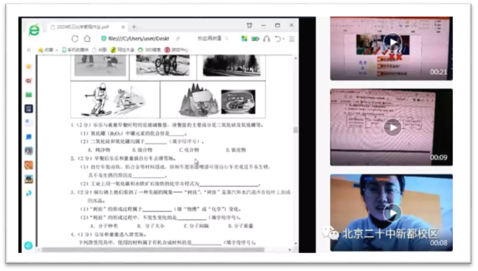Open the Favorites star bookmark
Viewport: 478px width, 271px height.
tap(46, 50)
